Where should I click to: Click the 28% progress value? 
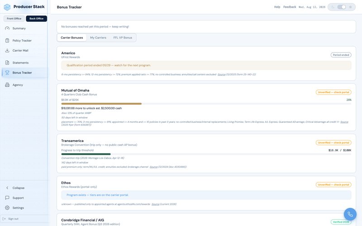[348, 100]
